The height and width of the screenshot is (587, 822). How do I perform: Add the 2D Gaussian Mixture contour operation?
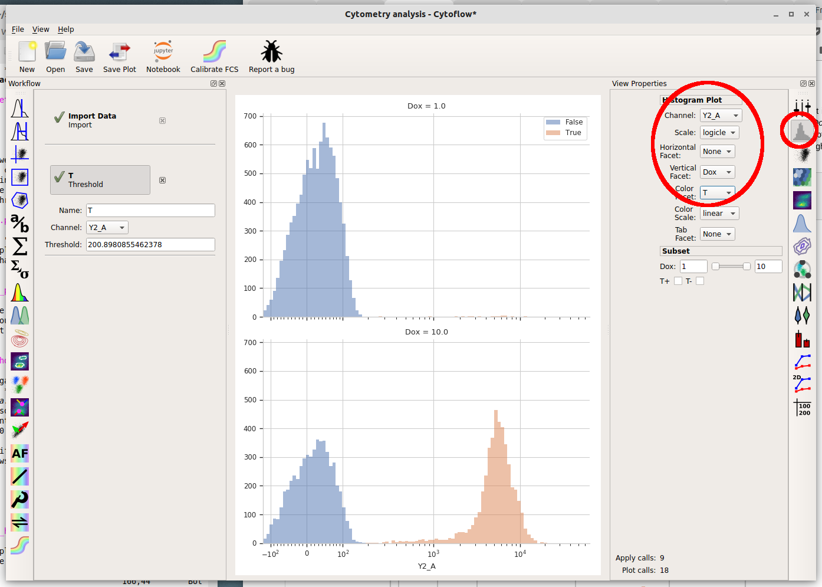click(x=19, y=338)
